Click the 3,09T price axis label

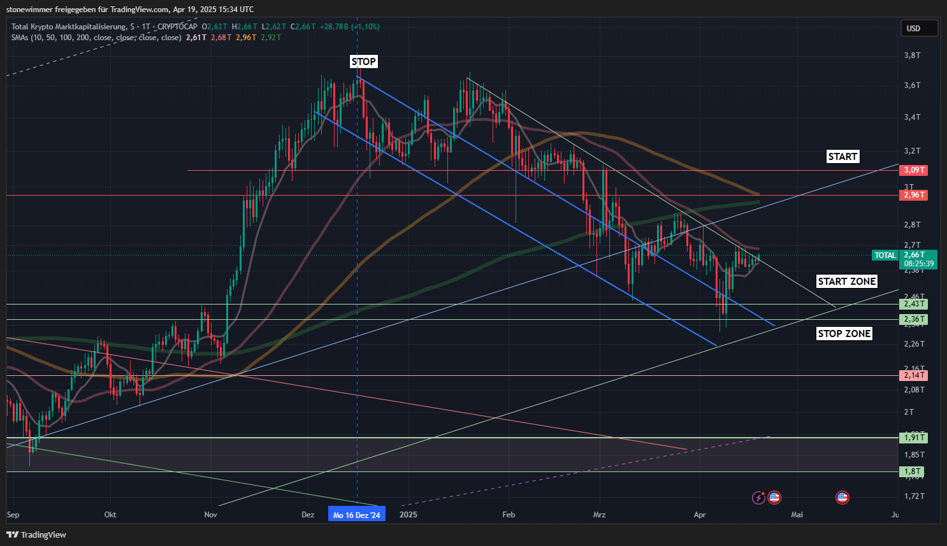pyautogui.click(x=913, y=170)
